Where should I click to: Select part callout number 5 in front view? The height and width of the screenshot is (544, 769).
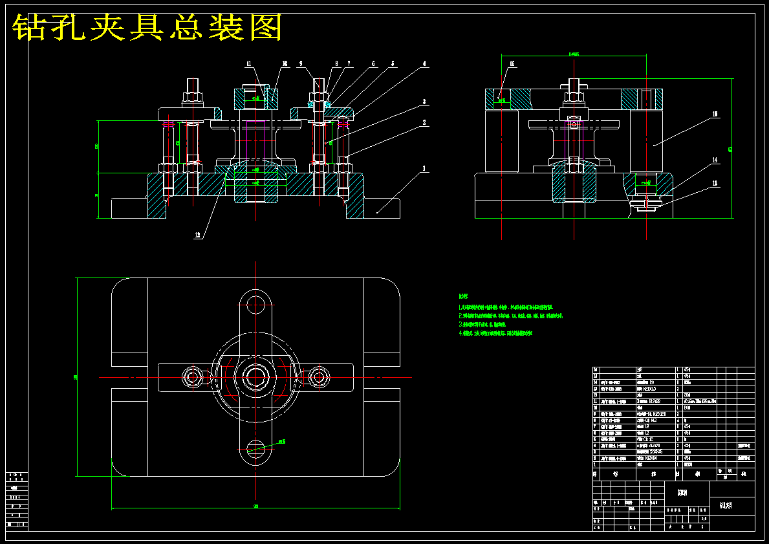point(393,64)
